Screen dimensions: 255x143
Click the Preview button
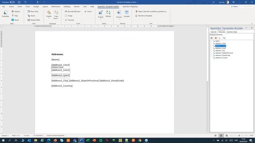point(119,15)
